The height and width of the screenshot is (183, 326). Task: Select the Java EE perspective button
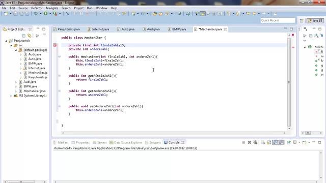point(315,20)
